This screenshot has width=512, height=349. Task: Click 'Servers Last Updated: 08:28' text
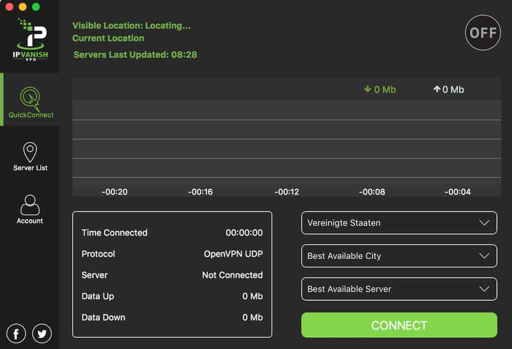pyautogui.click(x=135, y=55)
